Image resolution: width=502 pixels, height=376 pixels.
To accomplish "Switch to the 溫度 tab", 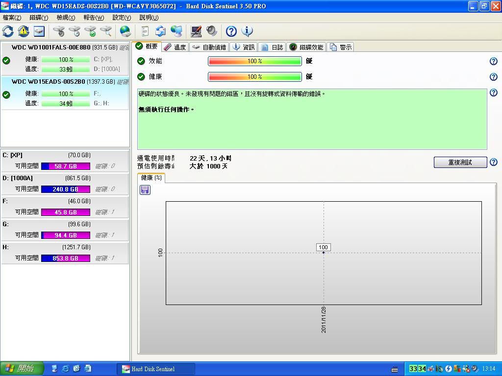I will (x=175, y=47).
